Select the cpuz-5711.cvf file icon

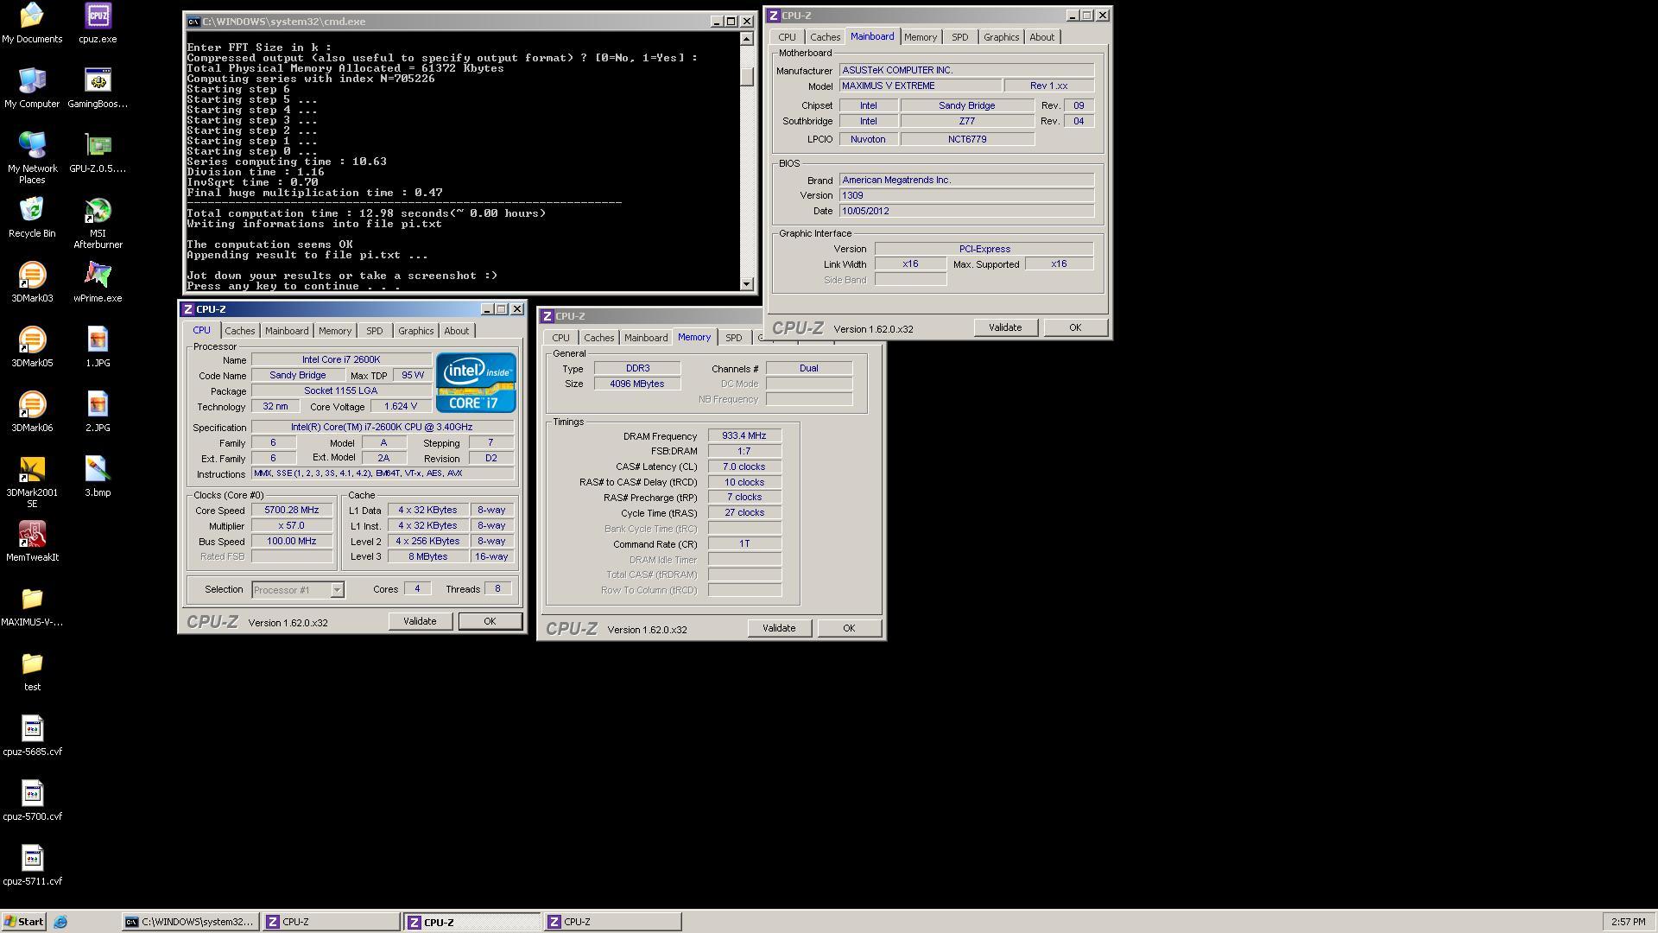click(32, 866)
